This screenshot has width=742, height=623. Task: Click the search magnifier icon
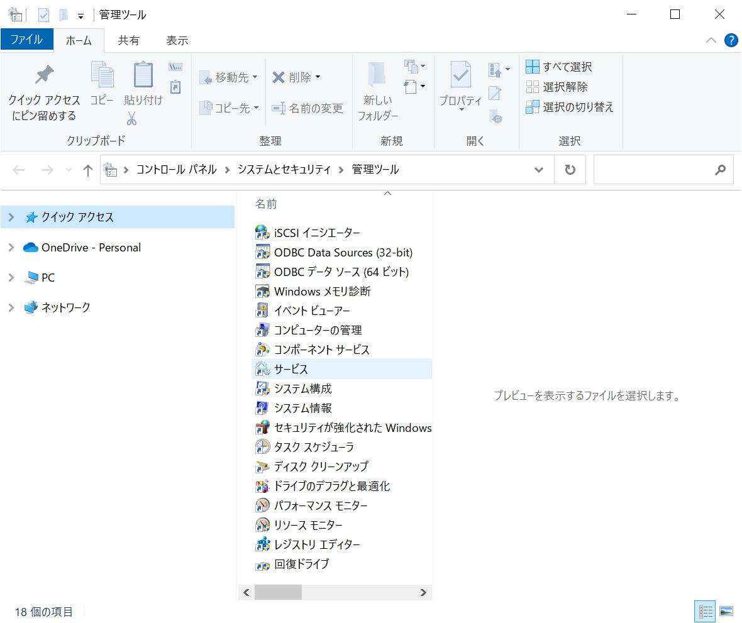pos(720,170)
